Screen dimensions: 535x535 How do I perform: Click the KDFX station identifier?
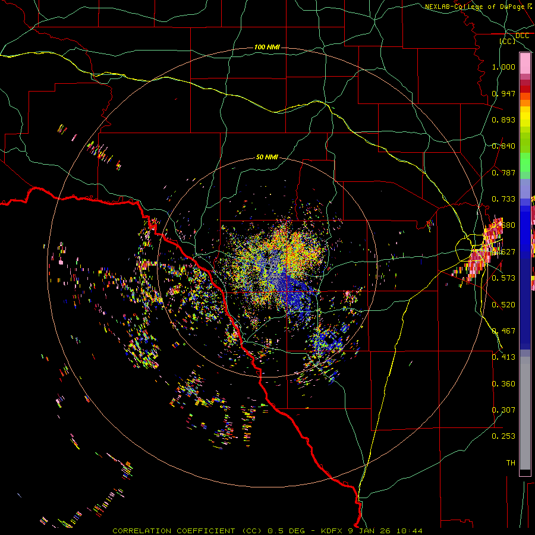coord(333,531)
